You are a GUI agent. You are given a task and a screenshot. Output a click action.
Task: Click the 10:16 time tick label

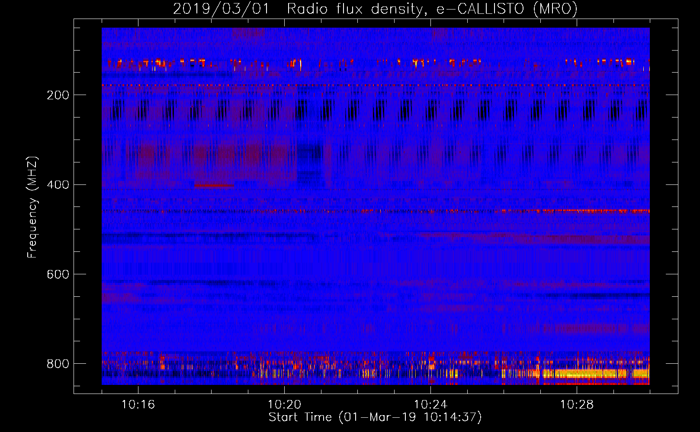138,405
